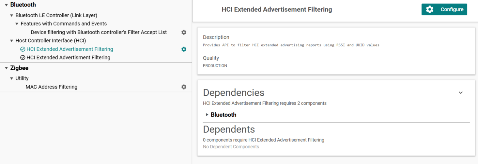The width and height of the screenshot is (478, 164).
Task: Open gear settings for Device filtering row
Action: pyautogui.click(x=184, y=32)
